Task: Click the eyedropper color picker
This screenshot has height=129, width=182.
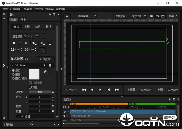Action: [x=45, y=72]
